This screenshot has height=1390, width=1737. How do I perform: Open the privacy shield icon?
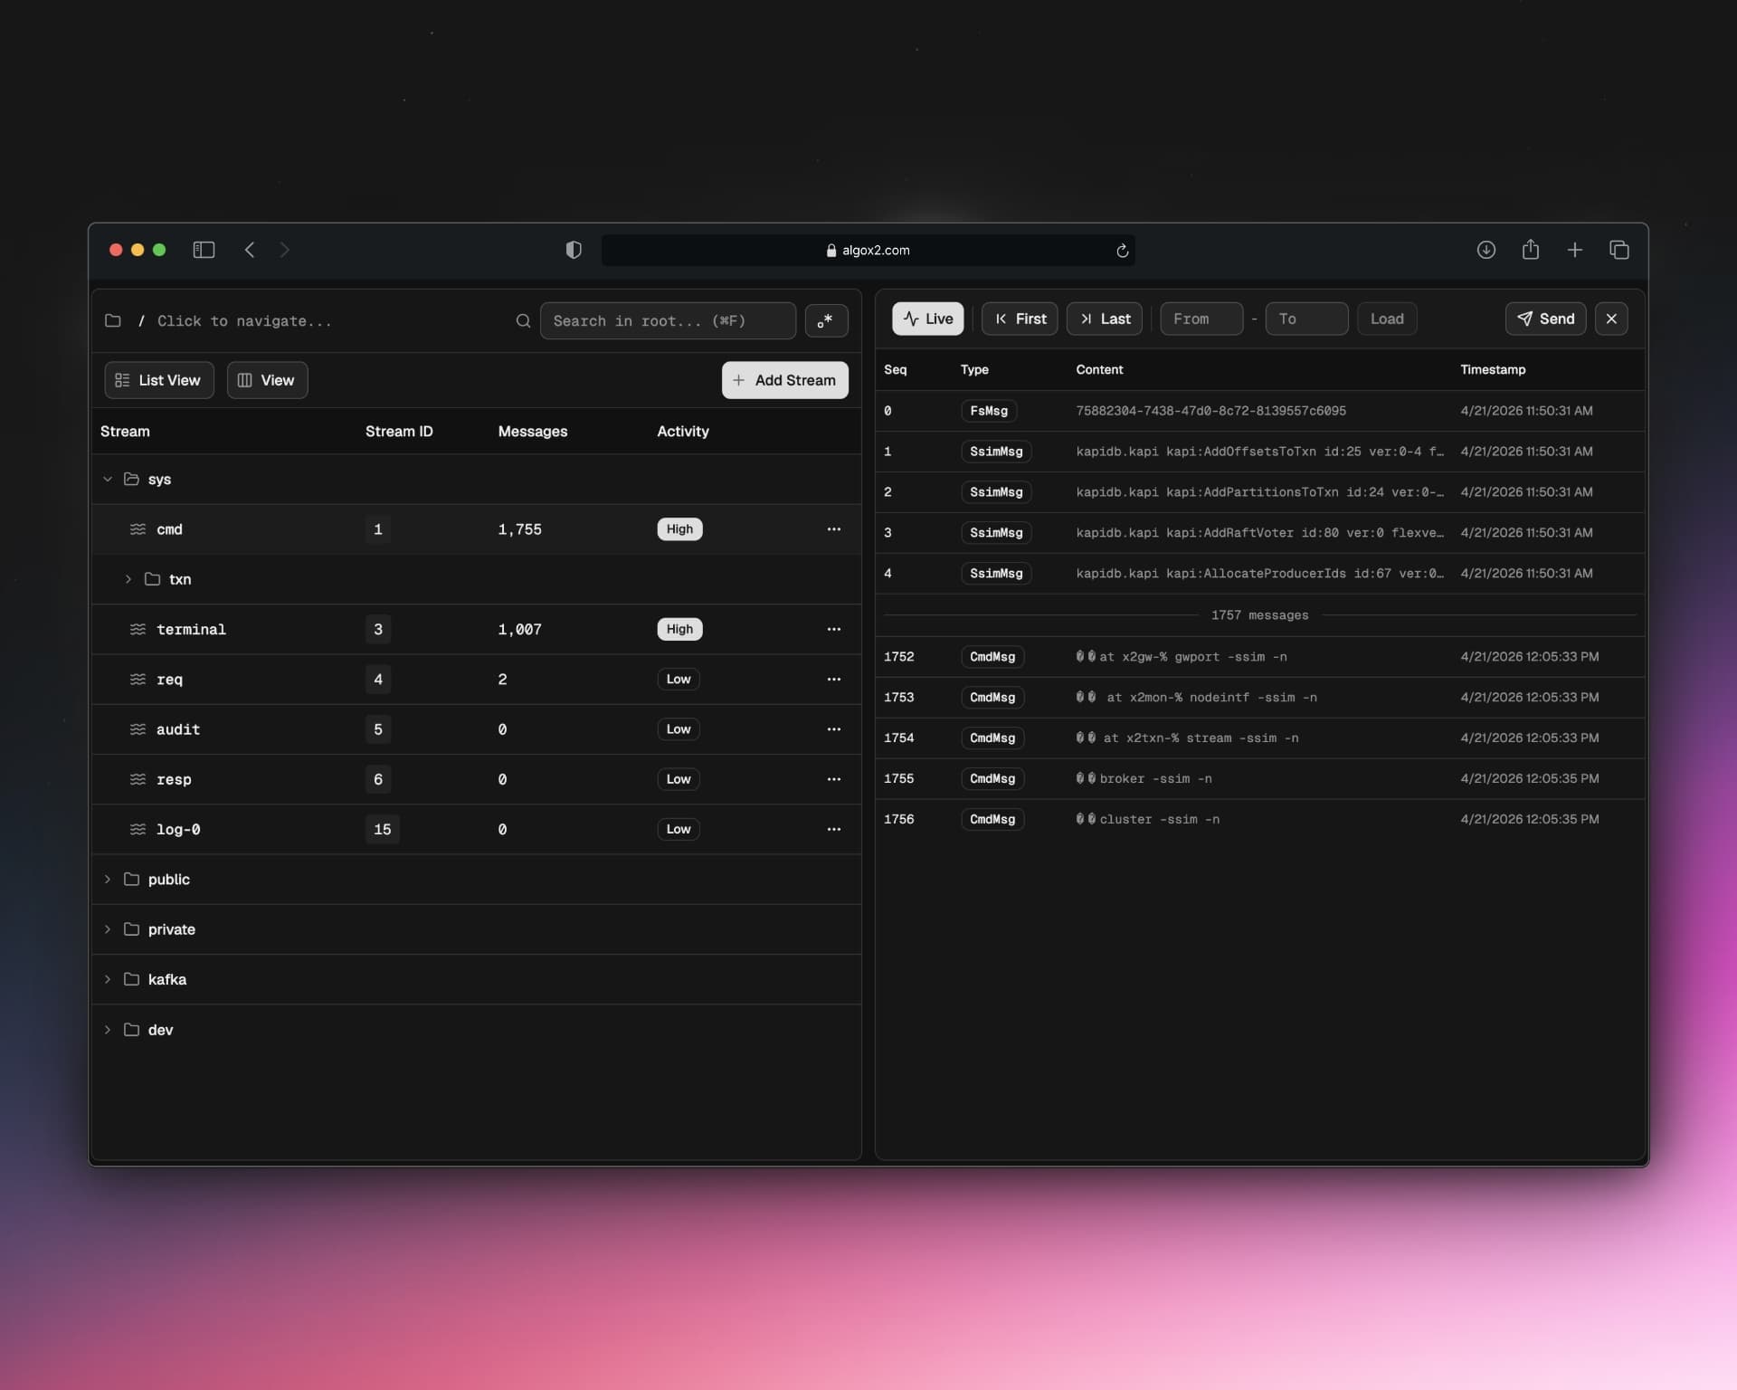pos(574,250)
